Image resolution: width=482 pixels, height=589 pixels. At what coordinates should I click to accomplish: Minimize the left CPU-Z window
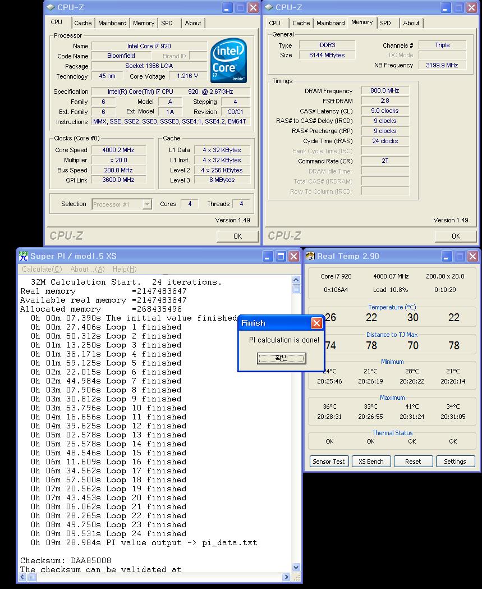coord(227,7)
